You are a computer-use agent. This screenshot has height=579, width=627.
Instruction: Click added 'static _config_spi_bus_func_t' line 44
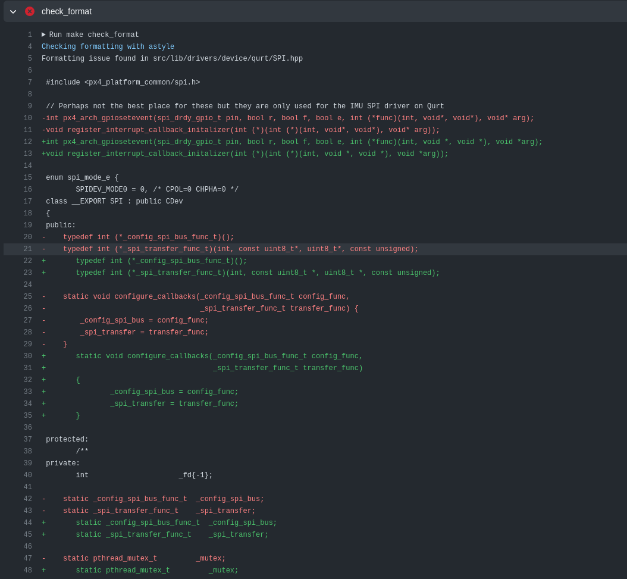159,522
